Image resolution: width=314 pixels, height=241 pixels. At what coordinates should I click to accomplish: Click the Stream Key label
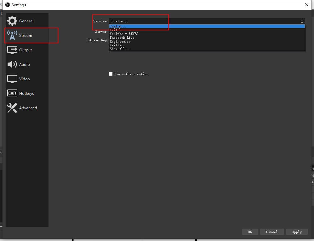[x=97, y=40]
